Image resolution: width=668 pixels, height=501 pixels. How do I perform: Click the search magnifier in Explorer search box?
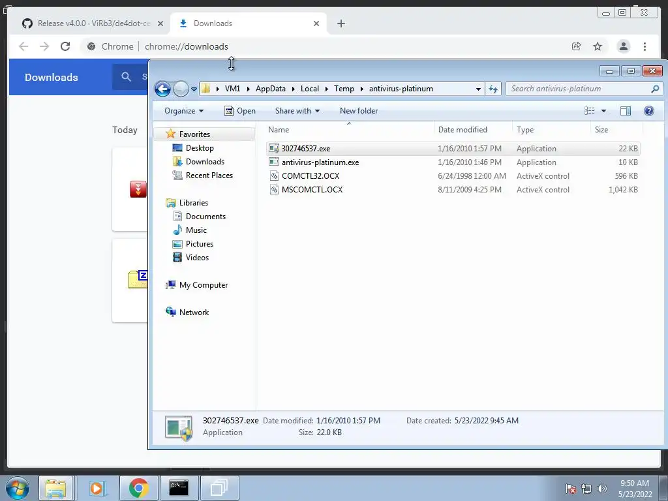[655, 89]
